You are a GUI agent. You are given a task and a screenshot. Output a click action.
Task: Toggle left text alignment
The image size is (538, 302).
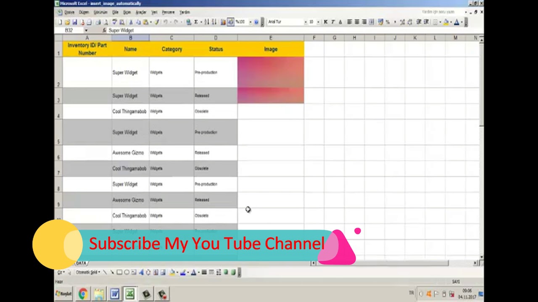point(350,22)
